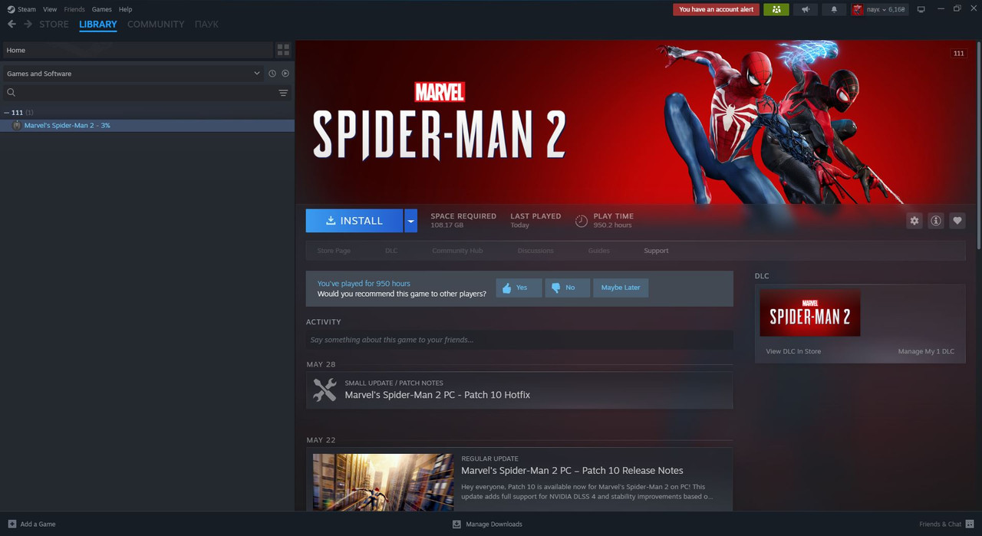This screenshot has width=982, height=536.
Task: Open notifications bell icon
Action: 834,9
